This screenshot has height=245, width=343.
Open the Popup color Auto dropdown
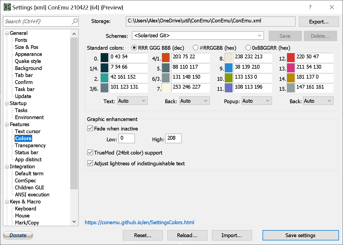coord(256,100)
